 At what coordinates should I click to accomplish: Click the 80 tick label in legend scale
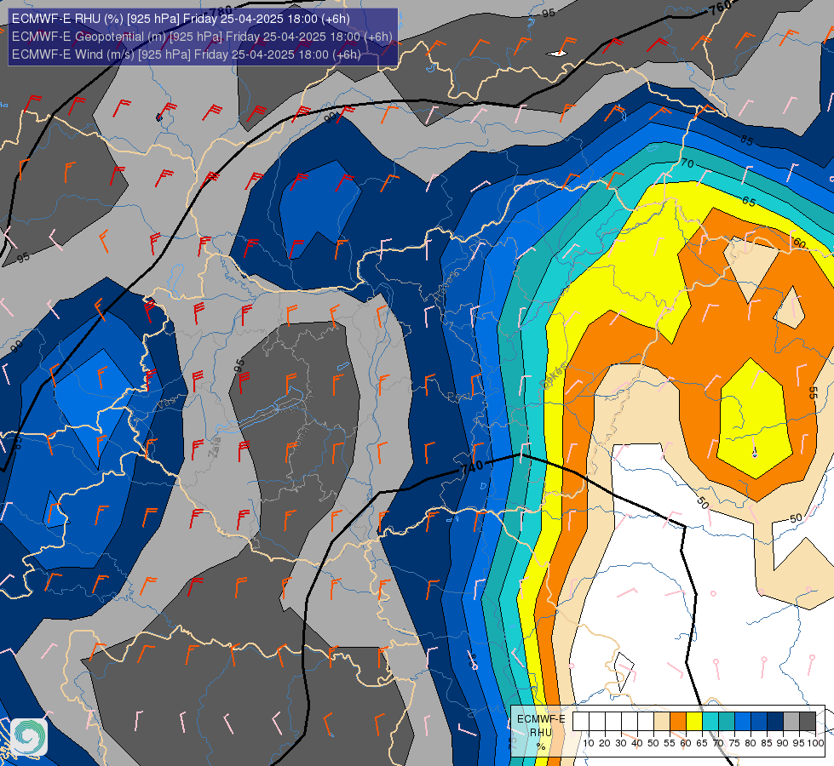751,743
